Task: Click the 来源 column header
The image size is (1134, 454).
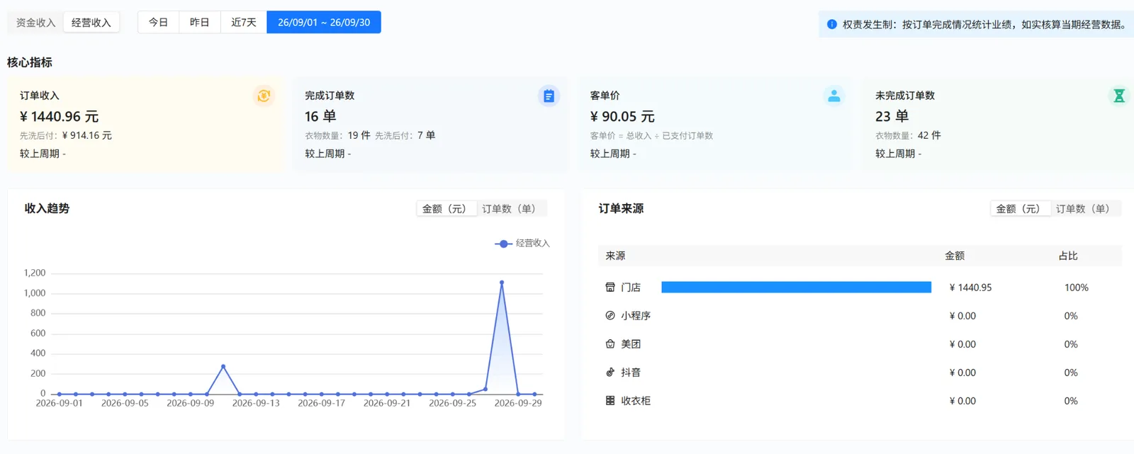Action: (615, 256)
